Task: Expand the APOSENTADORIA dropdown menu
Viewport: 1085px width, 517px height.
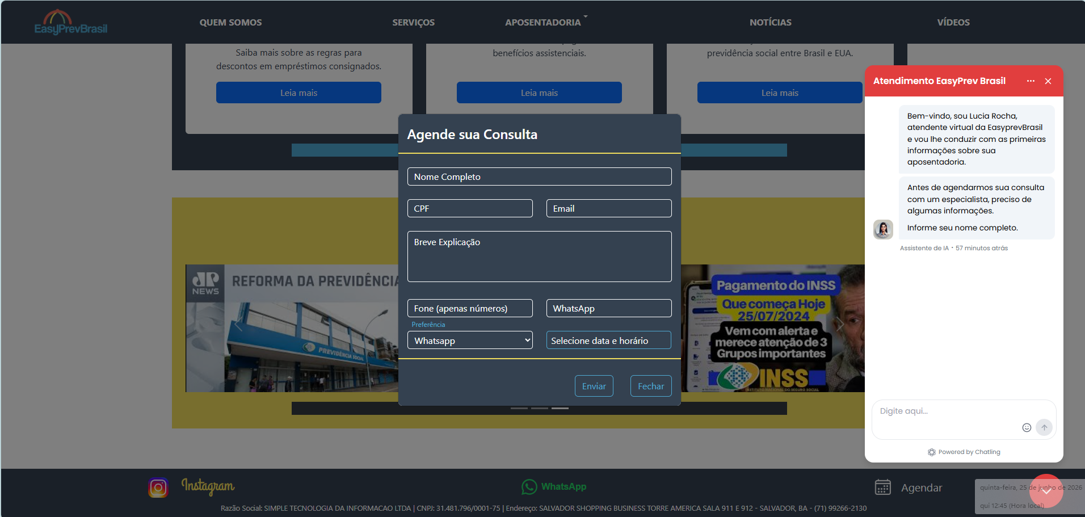Action: [x=546, y=23]
